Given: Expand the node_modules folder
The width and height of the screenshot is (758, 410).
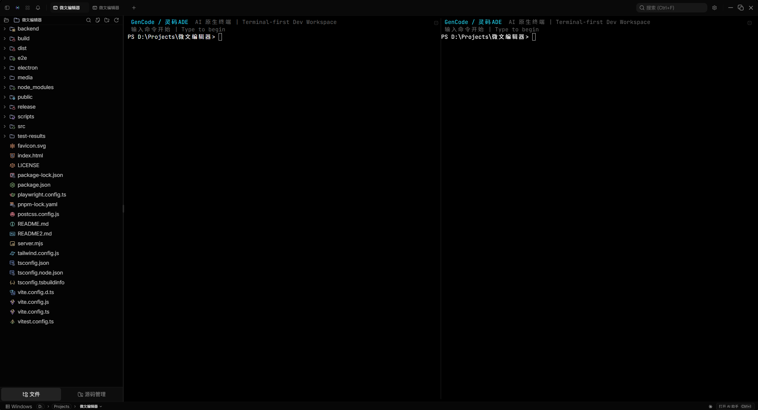Looking at the screenshot, I should (5, 87).
